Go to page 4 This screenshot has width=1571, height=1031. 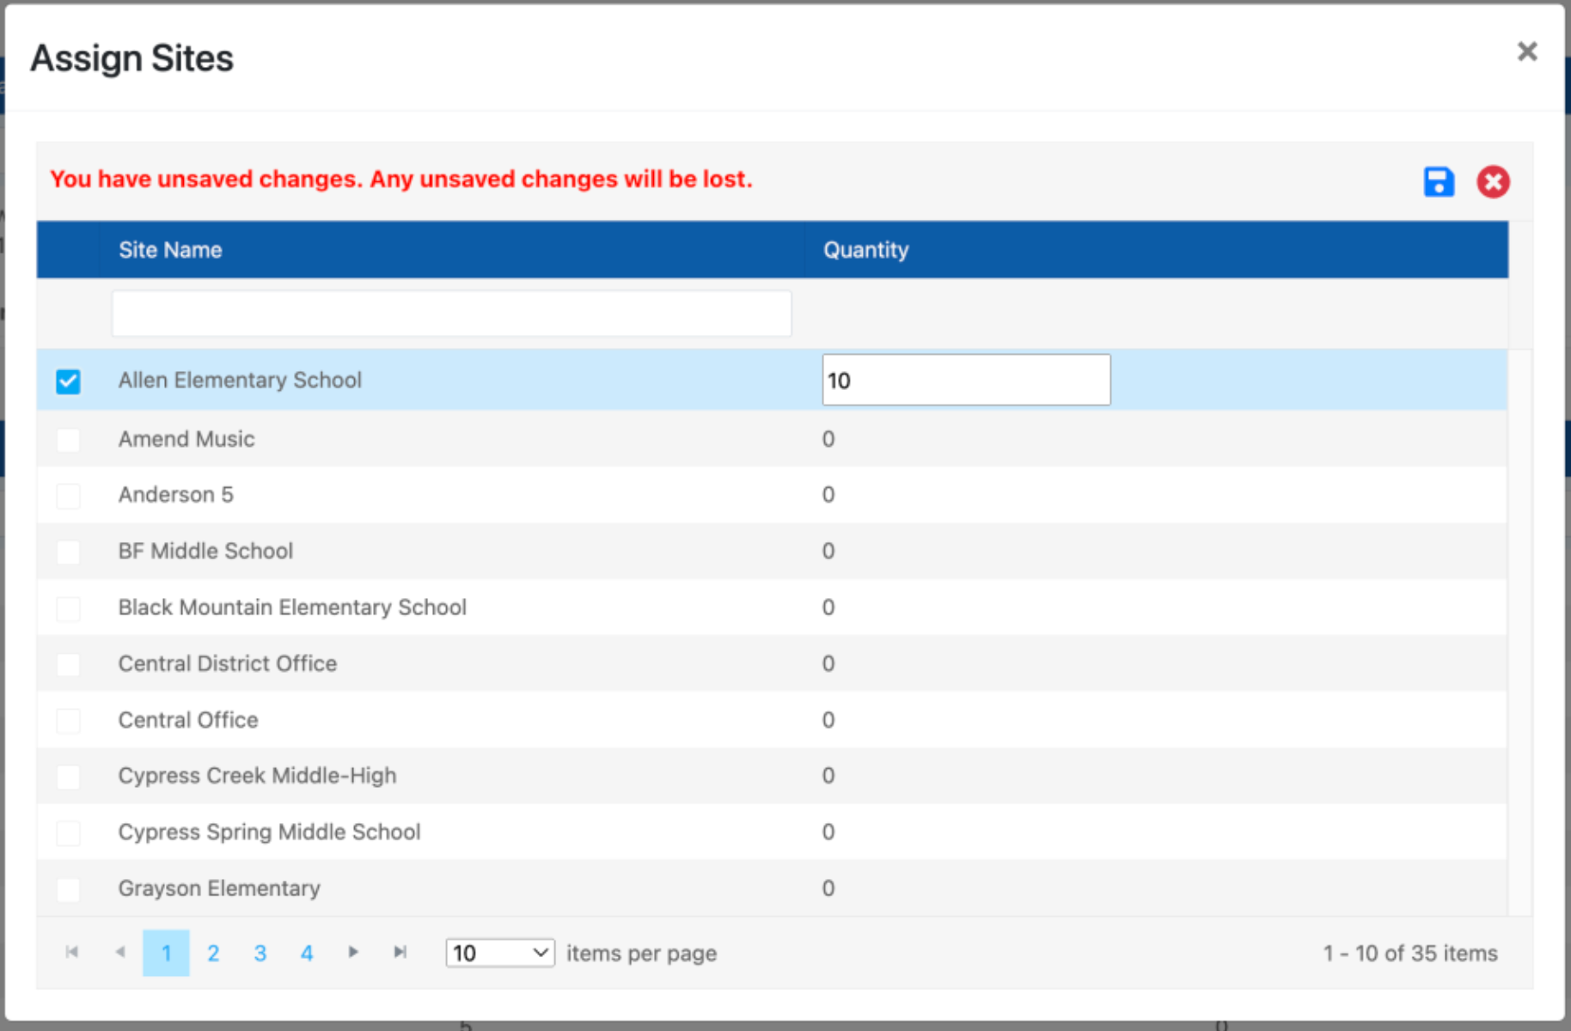pyautogui.click(x=307, y=953)
